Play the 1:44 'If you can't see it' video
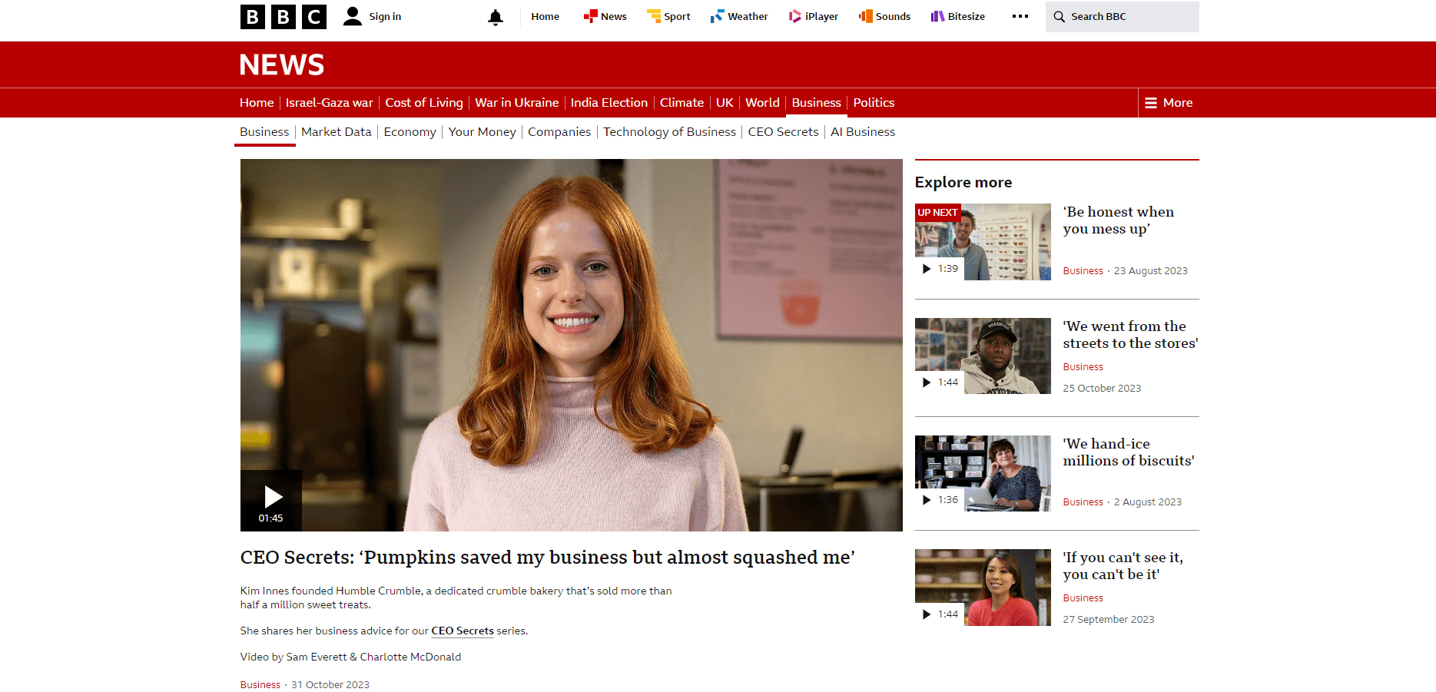1436x692 pixels. click(940, 614)
